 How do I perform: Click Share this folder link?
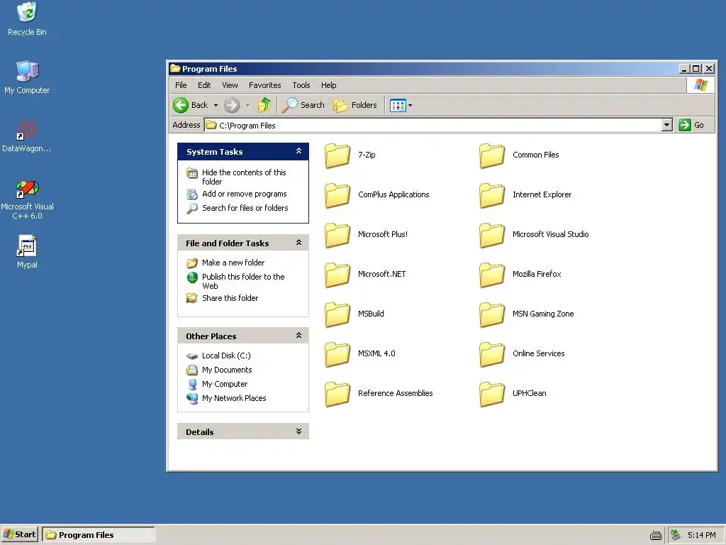pos(230,298)
